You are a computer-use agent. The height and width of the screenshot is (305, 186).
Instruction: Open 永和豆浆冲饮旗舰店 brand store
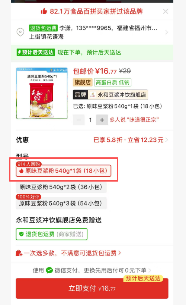tap(110, 95)
